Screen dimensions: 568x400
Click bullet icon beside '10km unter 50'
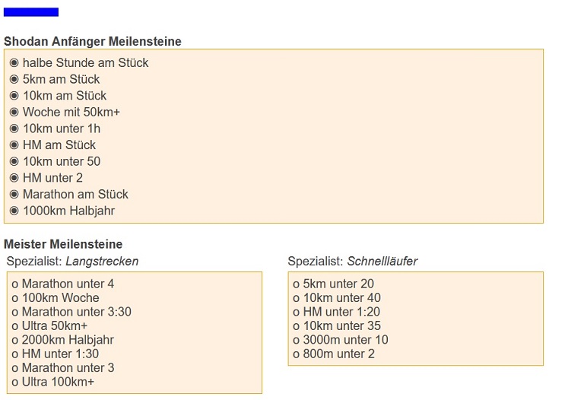click(14, 161)
